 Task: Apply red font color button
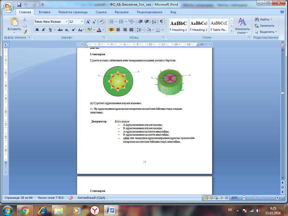pos(99,30)
